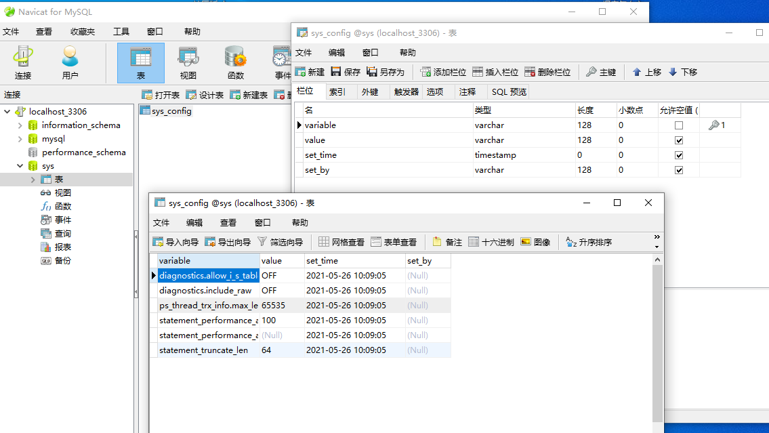The width and height of the screenshot is (769, 433).
Task: Switch to the 索引 (Index) tab
Action: 337,92
